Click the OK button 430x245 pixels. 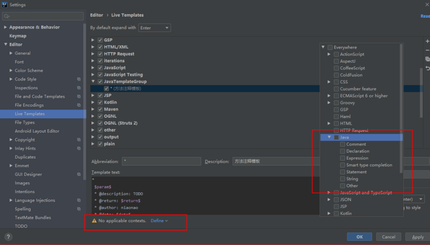tap(360, 237)
